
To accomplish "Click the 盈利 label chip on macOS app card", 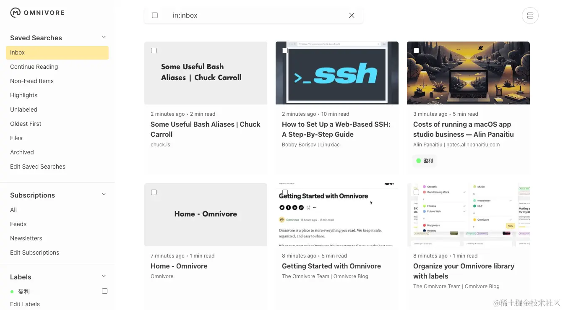I will [425, 161].
